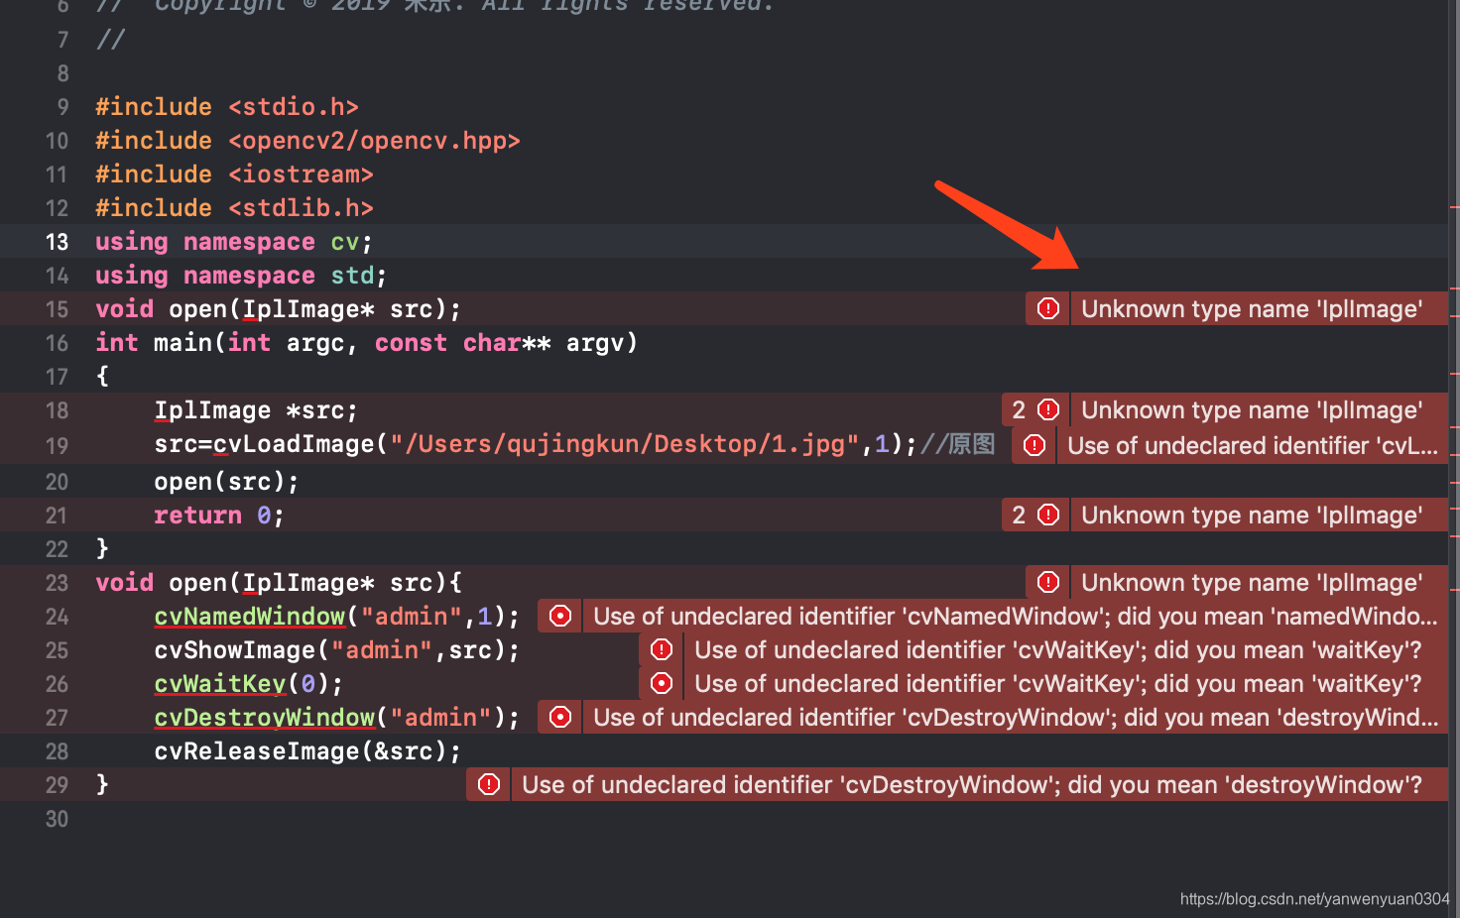Image resolution: width=1460 pixels, height=918 pixels.
Task: Click the <opencv2/opencv.hpp> include text
Action: click(x=374, y=141)
